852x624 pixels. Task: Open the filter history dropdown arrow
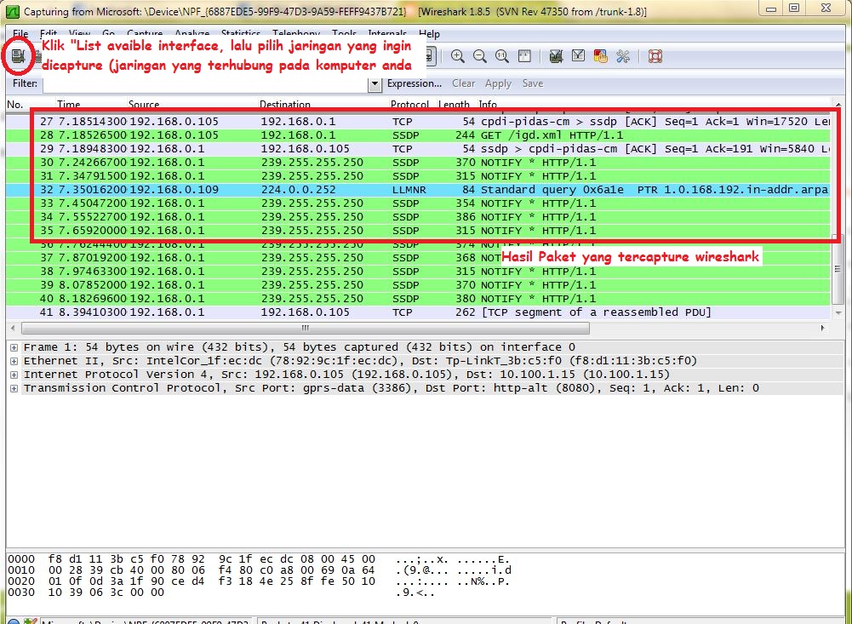[375, 83]
